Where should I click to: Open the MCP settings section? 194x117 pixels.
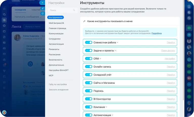(51, 75)
